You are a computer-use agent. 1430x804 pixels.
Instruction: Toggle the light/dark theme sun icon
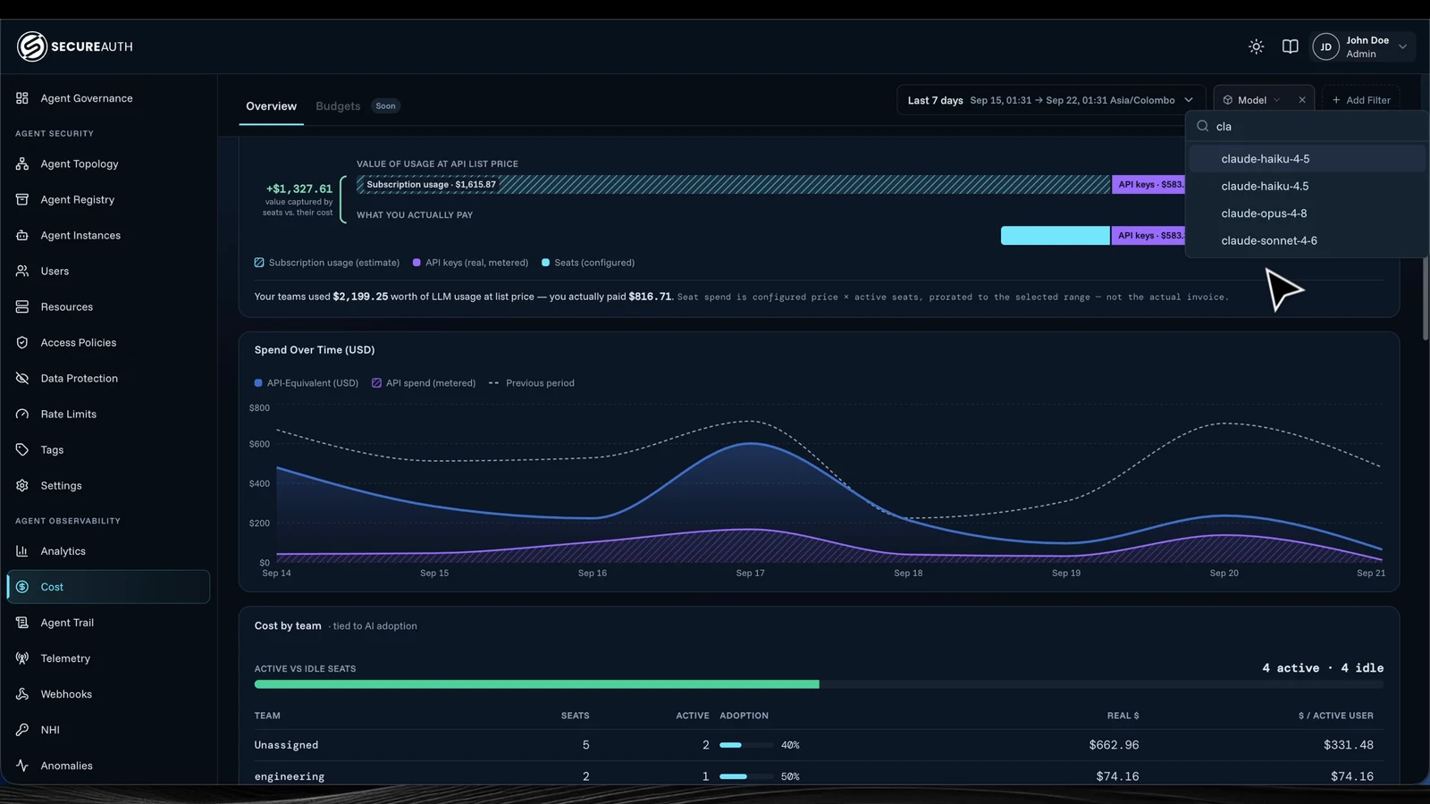1256,46
